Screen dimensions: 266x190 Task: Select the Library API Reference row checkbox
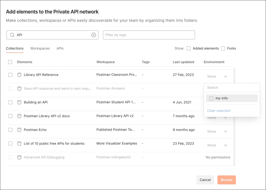[10, 75]
